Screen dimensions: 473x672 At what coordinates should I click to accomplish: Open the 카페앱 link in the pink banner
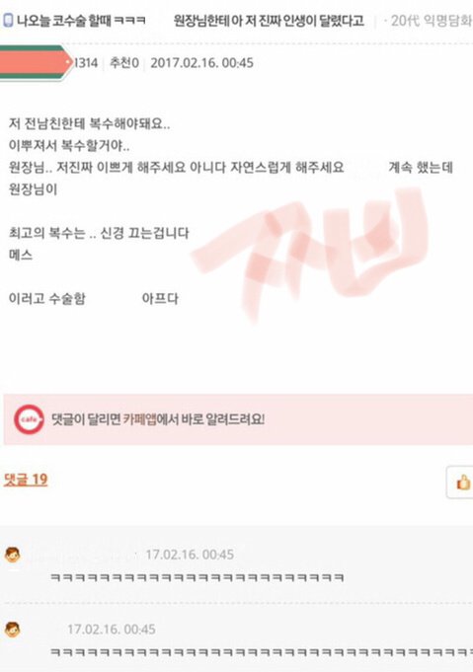[x=139, y=419]
